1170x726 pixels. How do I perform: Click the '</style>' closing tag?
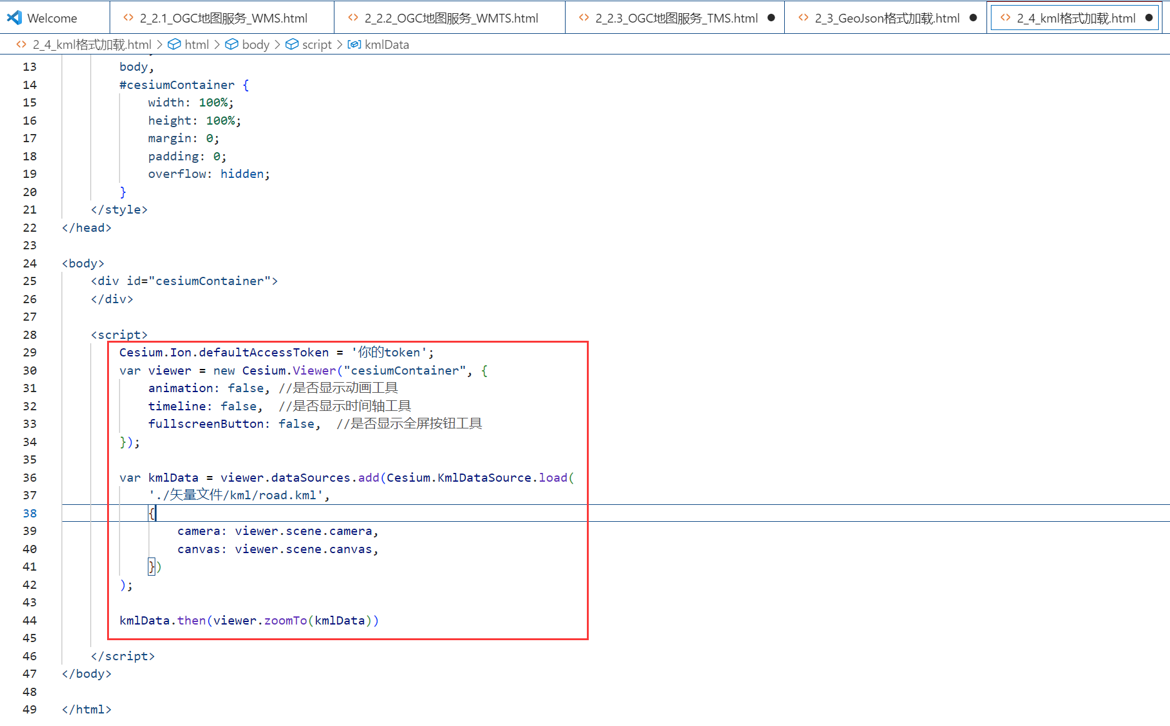119,210
